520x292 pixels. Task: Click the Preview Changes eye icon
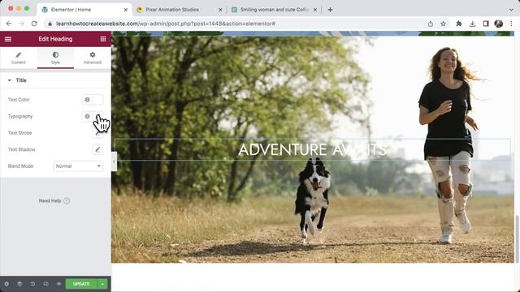coord(58,284)
